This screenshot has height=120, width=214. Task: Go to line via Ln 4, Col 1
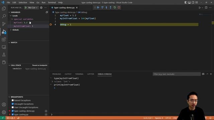(148, 118)
